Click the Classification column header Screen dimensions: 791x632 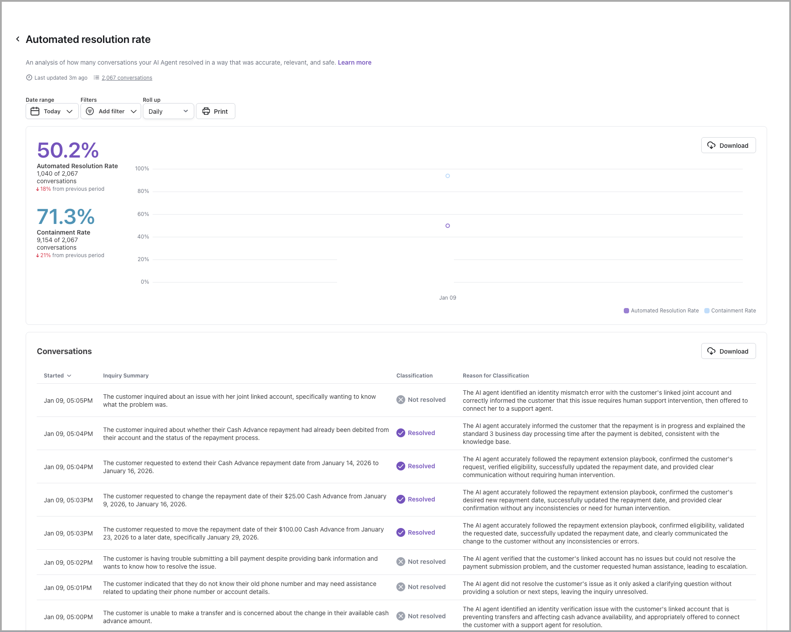point(414,376)
